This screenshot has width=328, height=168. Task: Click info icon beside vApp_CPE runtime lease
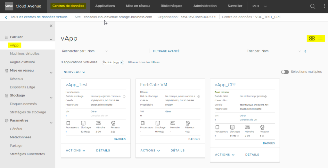coord(266,97)
